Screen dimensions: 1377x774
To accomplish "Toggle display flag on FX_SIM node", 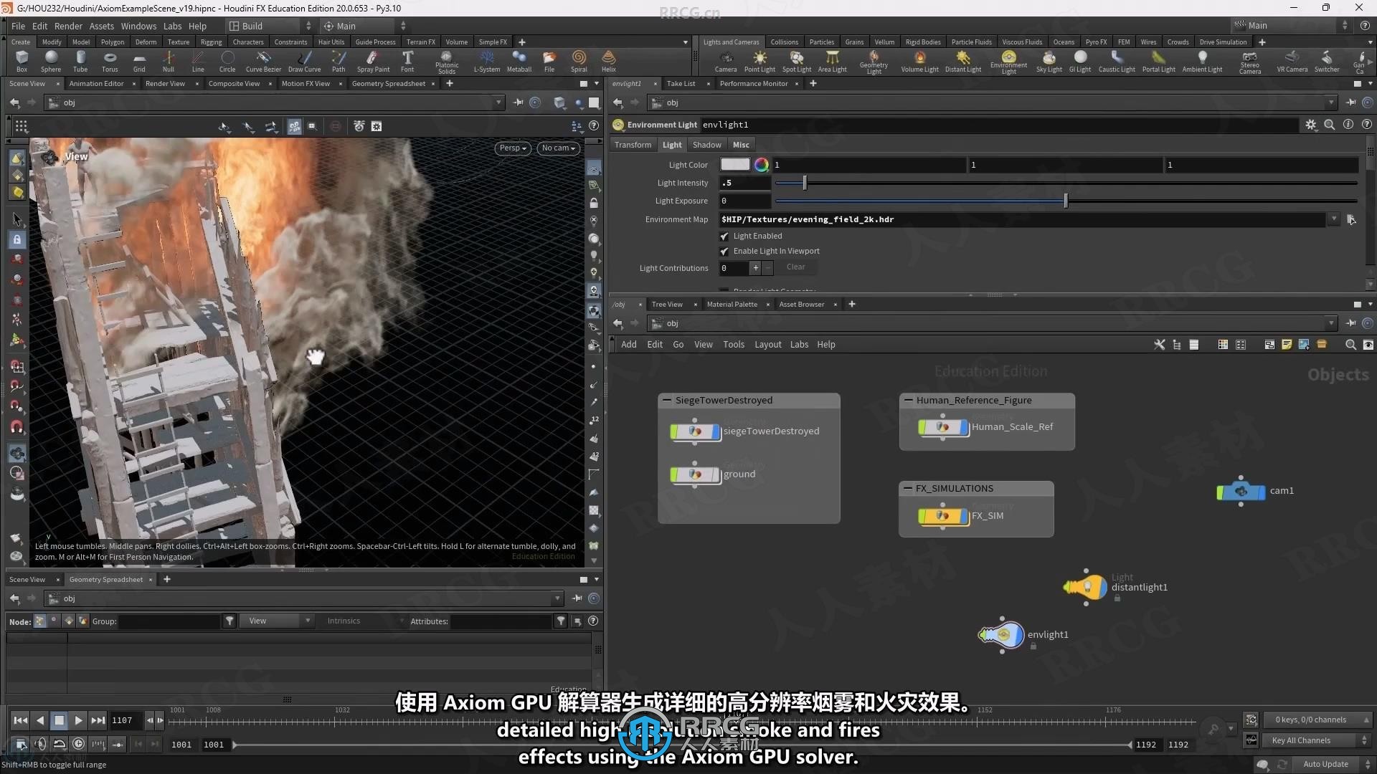I will (963, 516).
